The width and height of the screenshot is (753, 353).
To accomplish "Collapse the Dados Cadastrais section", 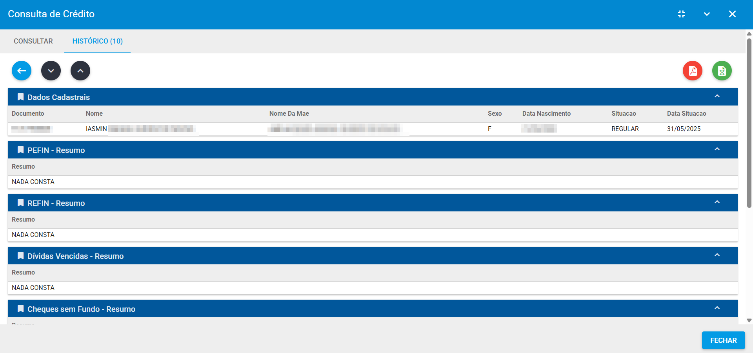I will coord(717,96).
